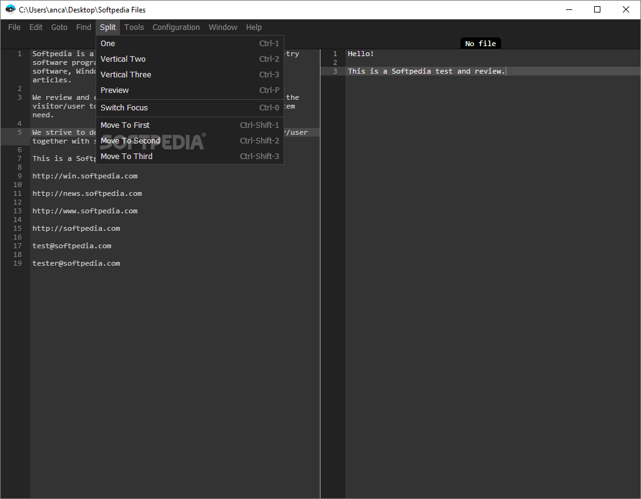Viewport: 641px width, 499px height.
Task: Open the Configuration menu
Action: (176, 27)
